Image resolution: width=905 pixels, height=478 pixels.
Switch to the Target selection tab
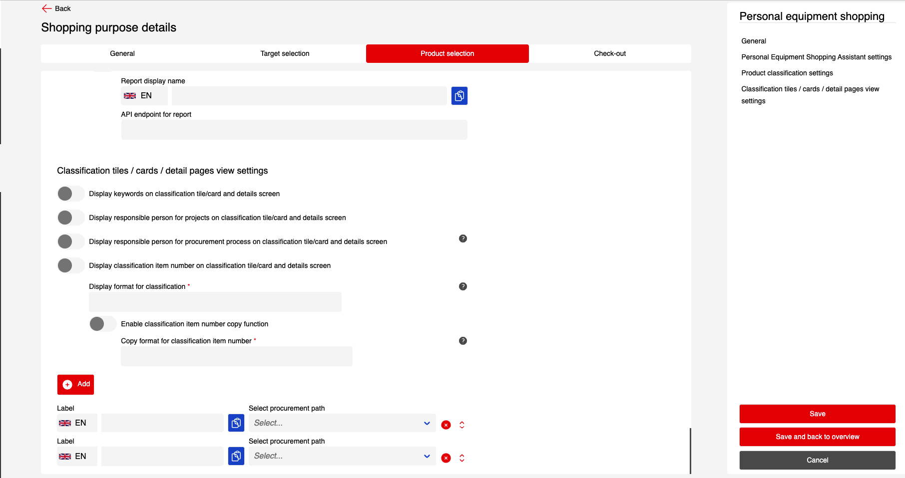285,53
